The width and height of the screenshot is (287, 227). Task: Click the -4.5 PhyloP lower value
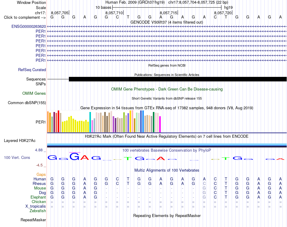point(39,165)
